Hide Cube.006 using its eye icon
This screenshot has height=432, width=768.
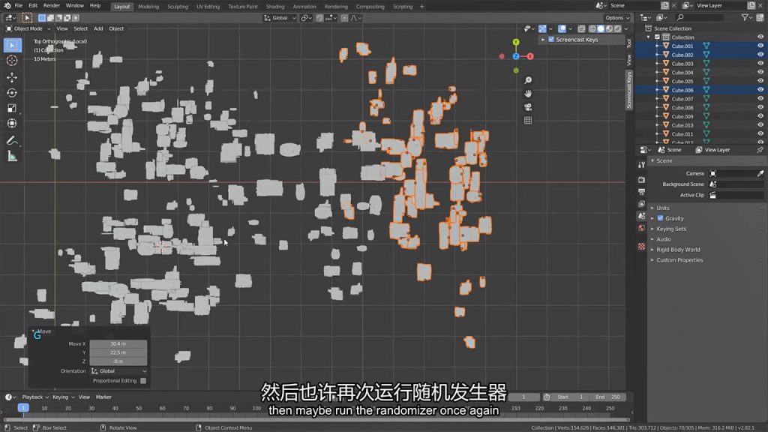click(x=760, y=90)
